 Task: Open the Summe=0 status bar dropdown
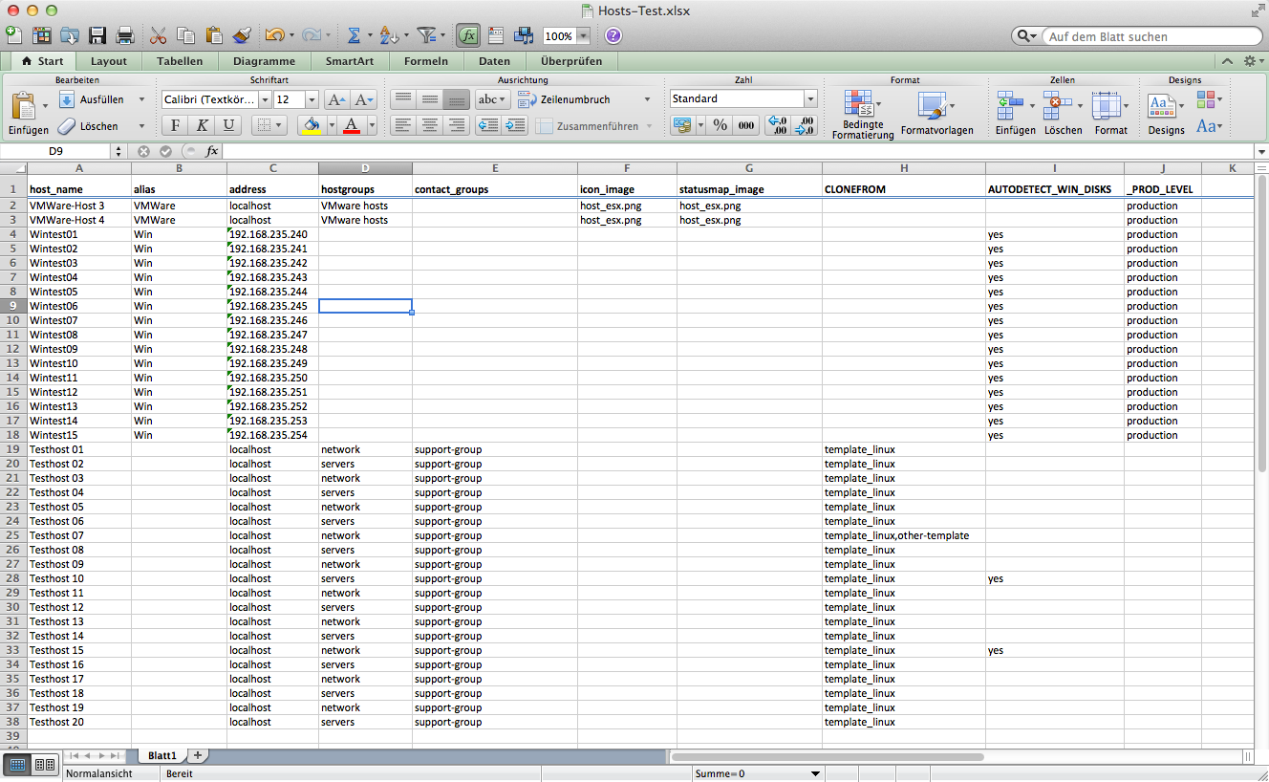(x=815, y=773)
